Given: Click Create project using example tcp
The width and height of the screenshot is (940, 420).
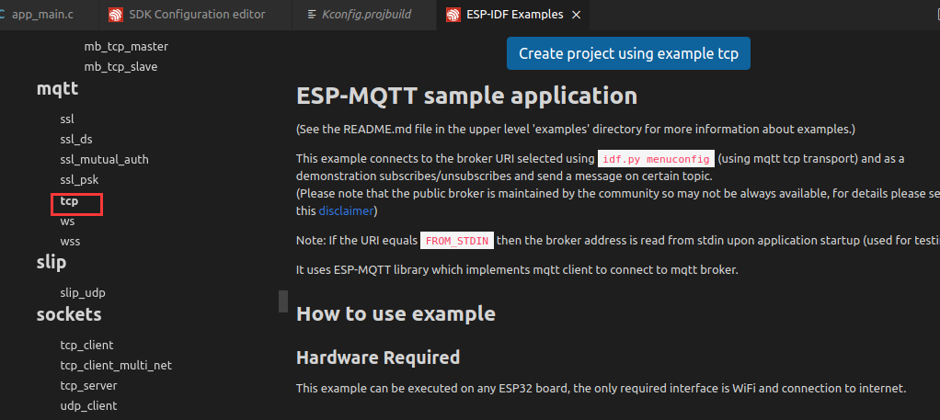Looking at the screenshot, I should point(628,53).
